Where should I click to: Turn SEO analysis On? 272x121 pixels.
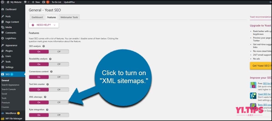(39, 52)
